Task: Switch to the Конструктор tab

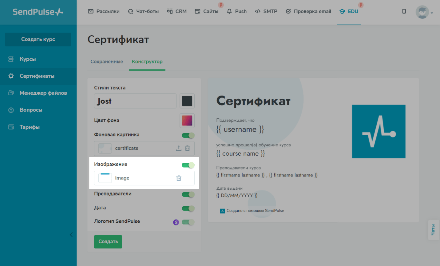Action: pos(147,62)
